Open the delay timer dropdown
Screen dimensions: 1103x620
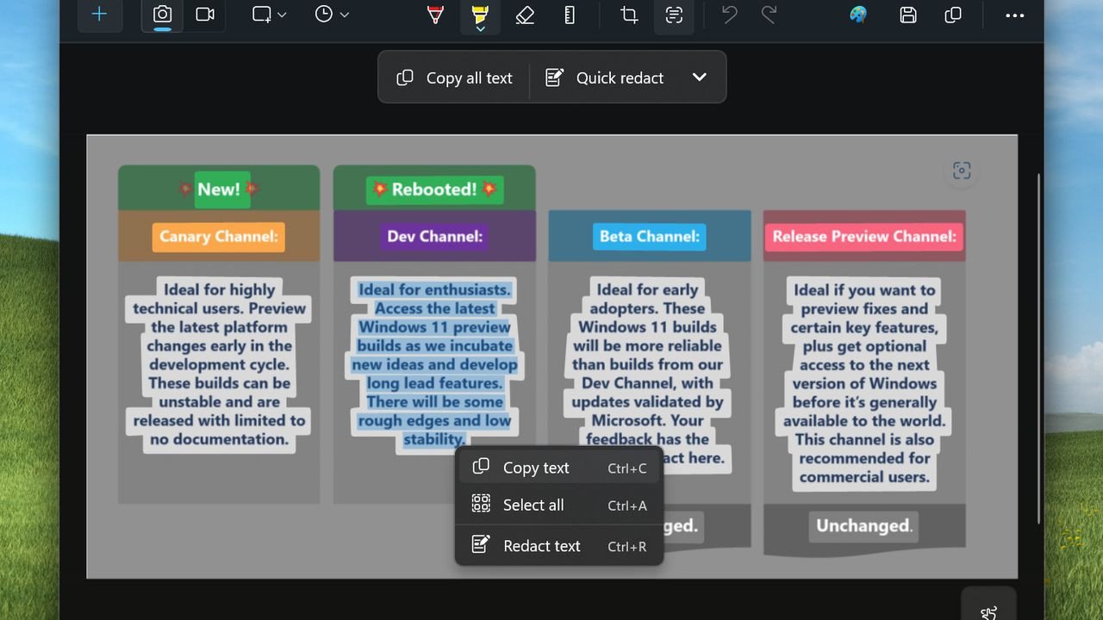pyautogui.click(x=332, y=15)
